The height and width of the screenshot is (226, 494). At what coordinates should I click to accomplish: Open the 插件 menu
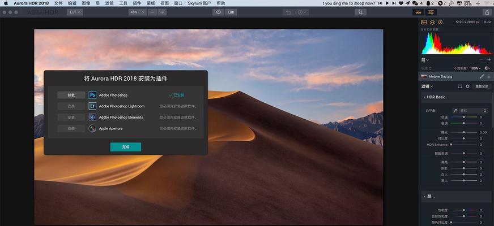click(137, 3)
